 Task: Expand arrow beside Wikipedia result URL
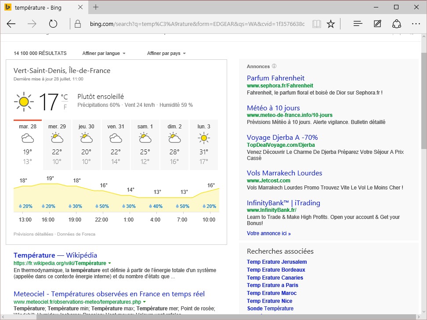pyautogui.click(x=110, y=263)
